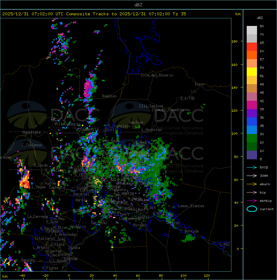Image resolution: width=277 pixels, height=280 pixels.
Task: Select the bright yellow 51-54 dBZ swatch
Action: tap(252, 72)
